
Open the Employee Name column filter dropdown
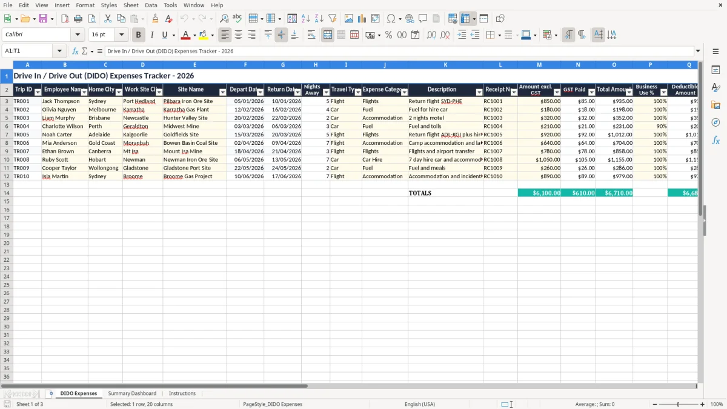click(84, 92)
